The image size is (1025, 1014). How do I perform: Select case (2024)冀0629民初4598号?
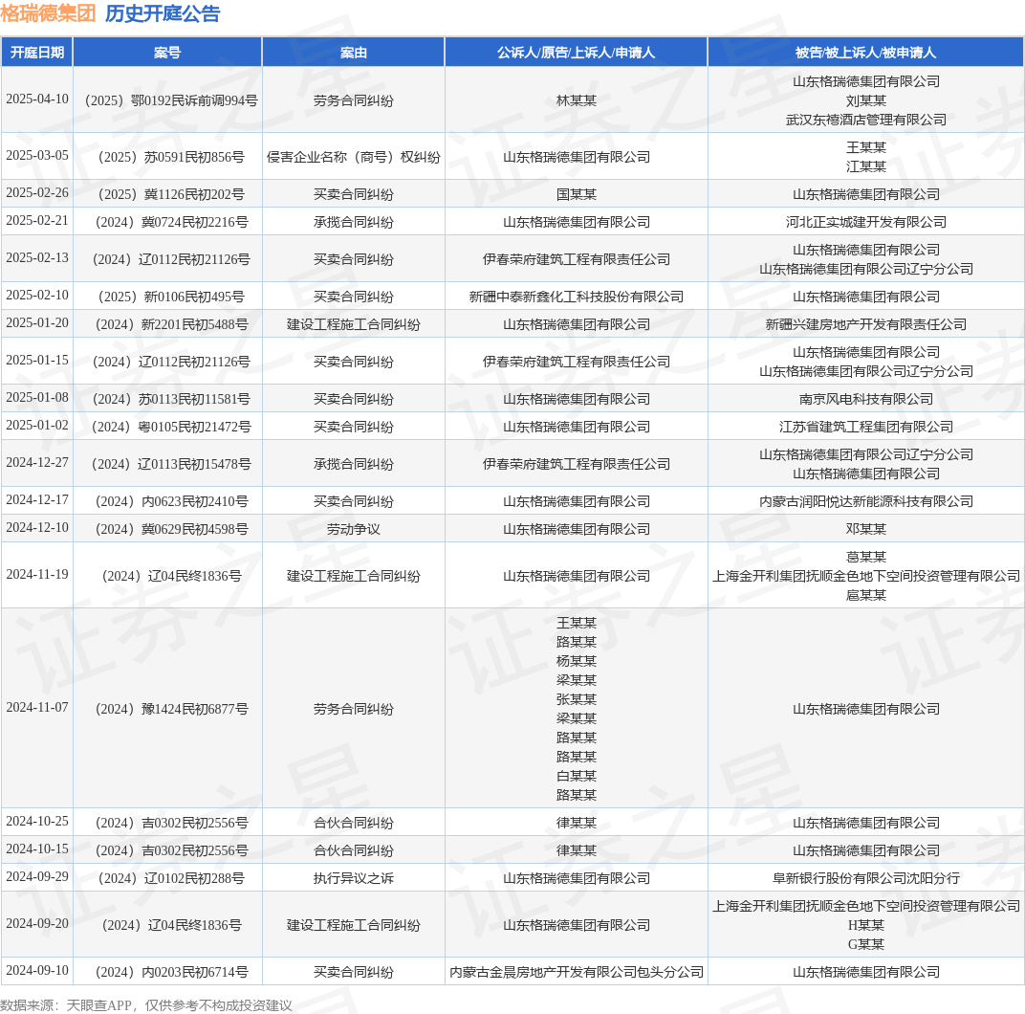tap(171, 529)
